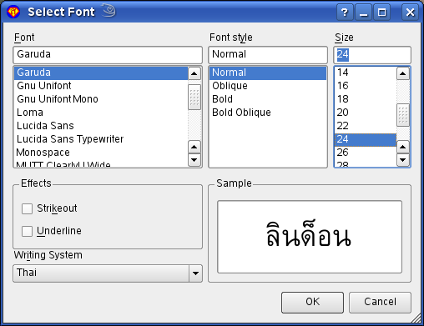Click the application icon in the title bar
Screen dimensions: 424x326
(x=13, y=13)
